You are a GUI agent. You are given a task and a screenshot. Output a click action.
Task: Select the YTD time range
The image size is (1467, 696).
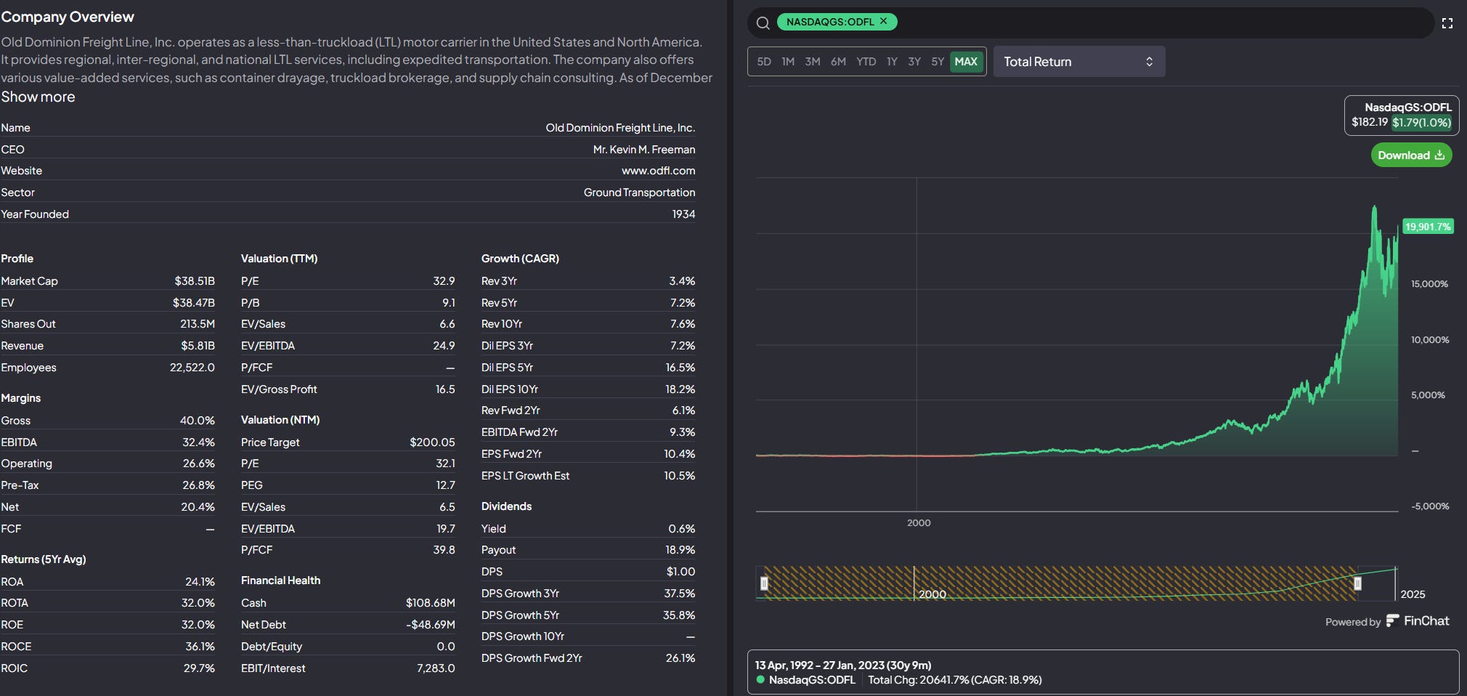(x=866, y=62)
